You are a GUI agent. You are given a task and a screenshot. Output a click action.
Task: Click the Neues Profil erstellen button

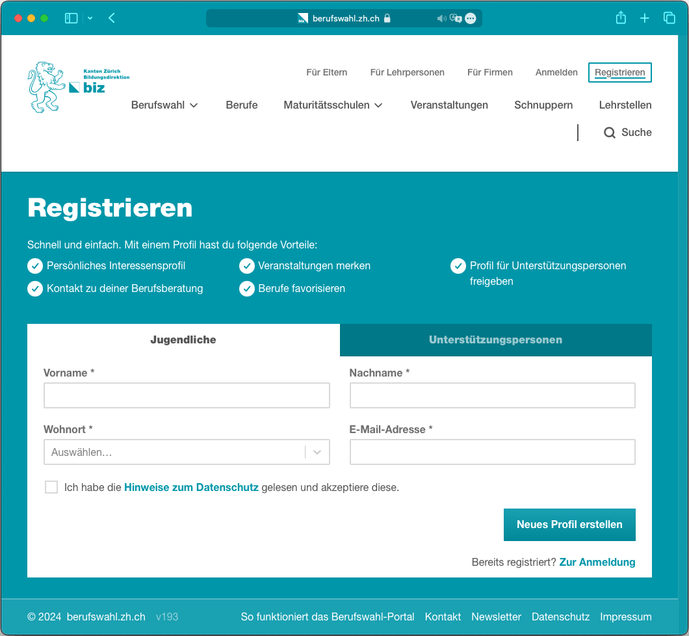coord(569,524)
